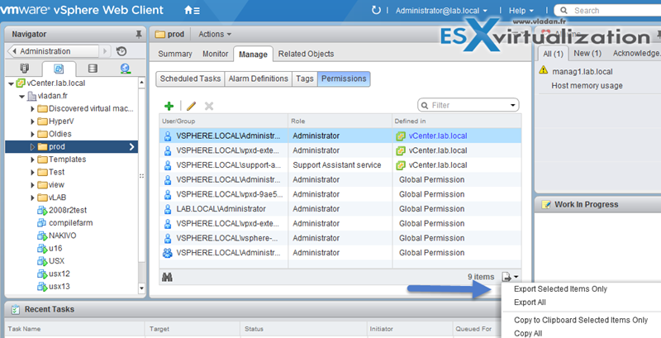Expand the vLAB folder
661x338 pixels.
(x=33, y=198)
